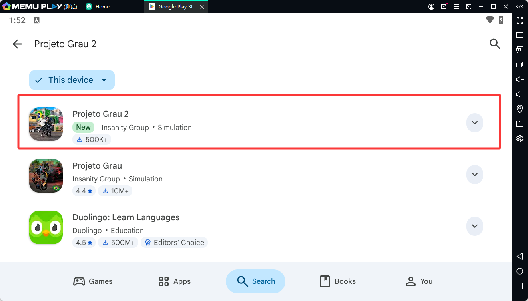Image resolution: width=528 pixels, height=301 pixels.
Task: Tap the Android recents square button
Action: (520, 286)
